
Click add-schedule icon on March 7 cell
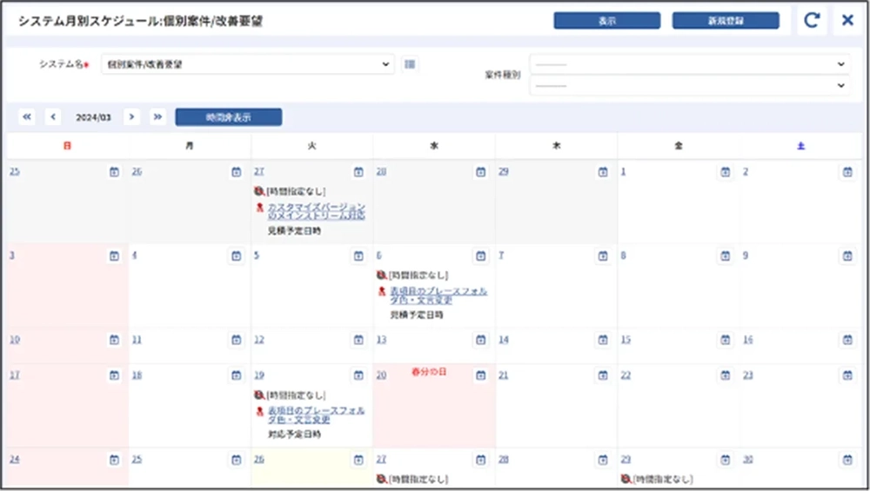(603, 255)
